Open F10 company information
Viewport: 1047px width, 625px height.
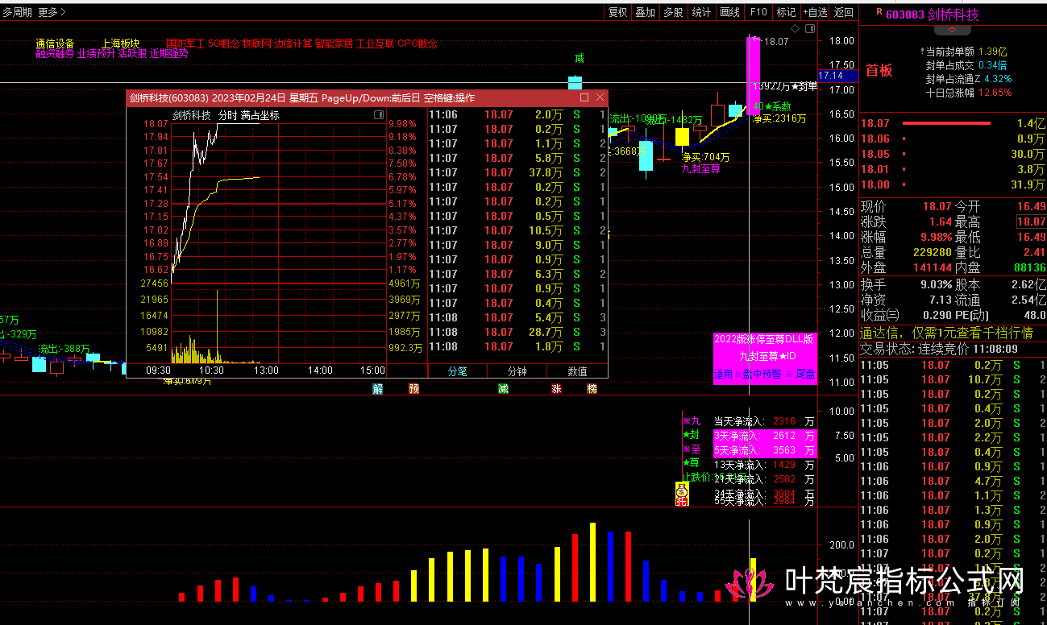tap(758, 12)
